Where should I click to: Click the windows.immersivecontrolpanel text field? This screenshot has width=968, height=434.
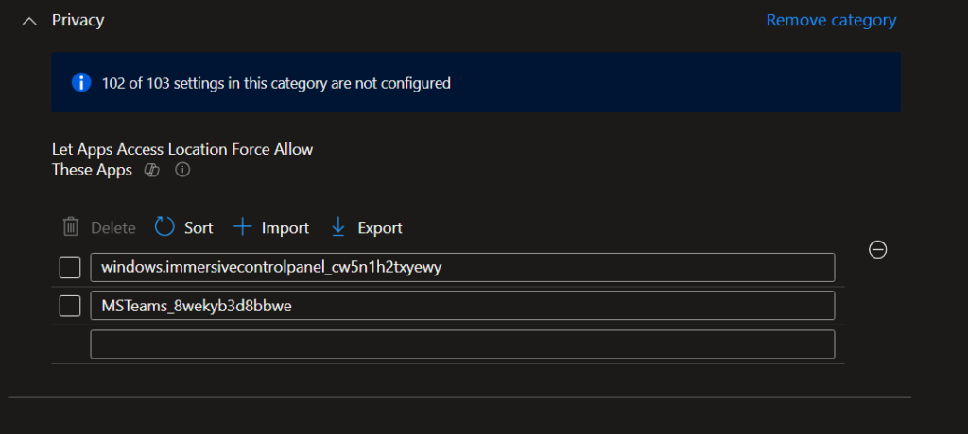462,267
